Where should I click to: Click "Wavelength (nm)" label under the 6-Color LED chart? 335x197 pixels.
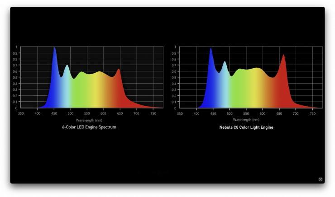click(89, 120)
